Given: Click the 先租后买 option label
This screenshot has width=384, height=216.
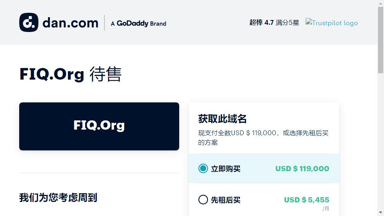Looking at the screenshot, I should [226, 200].
